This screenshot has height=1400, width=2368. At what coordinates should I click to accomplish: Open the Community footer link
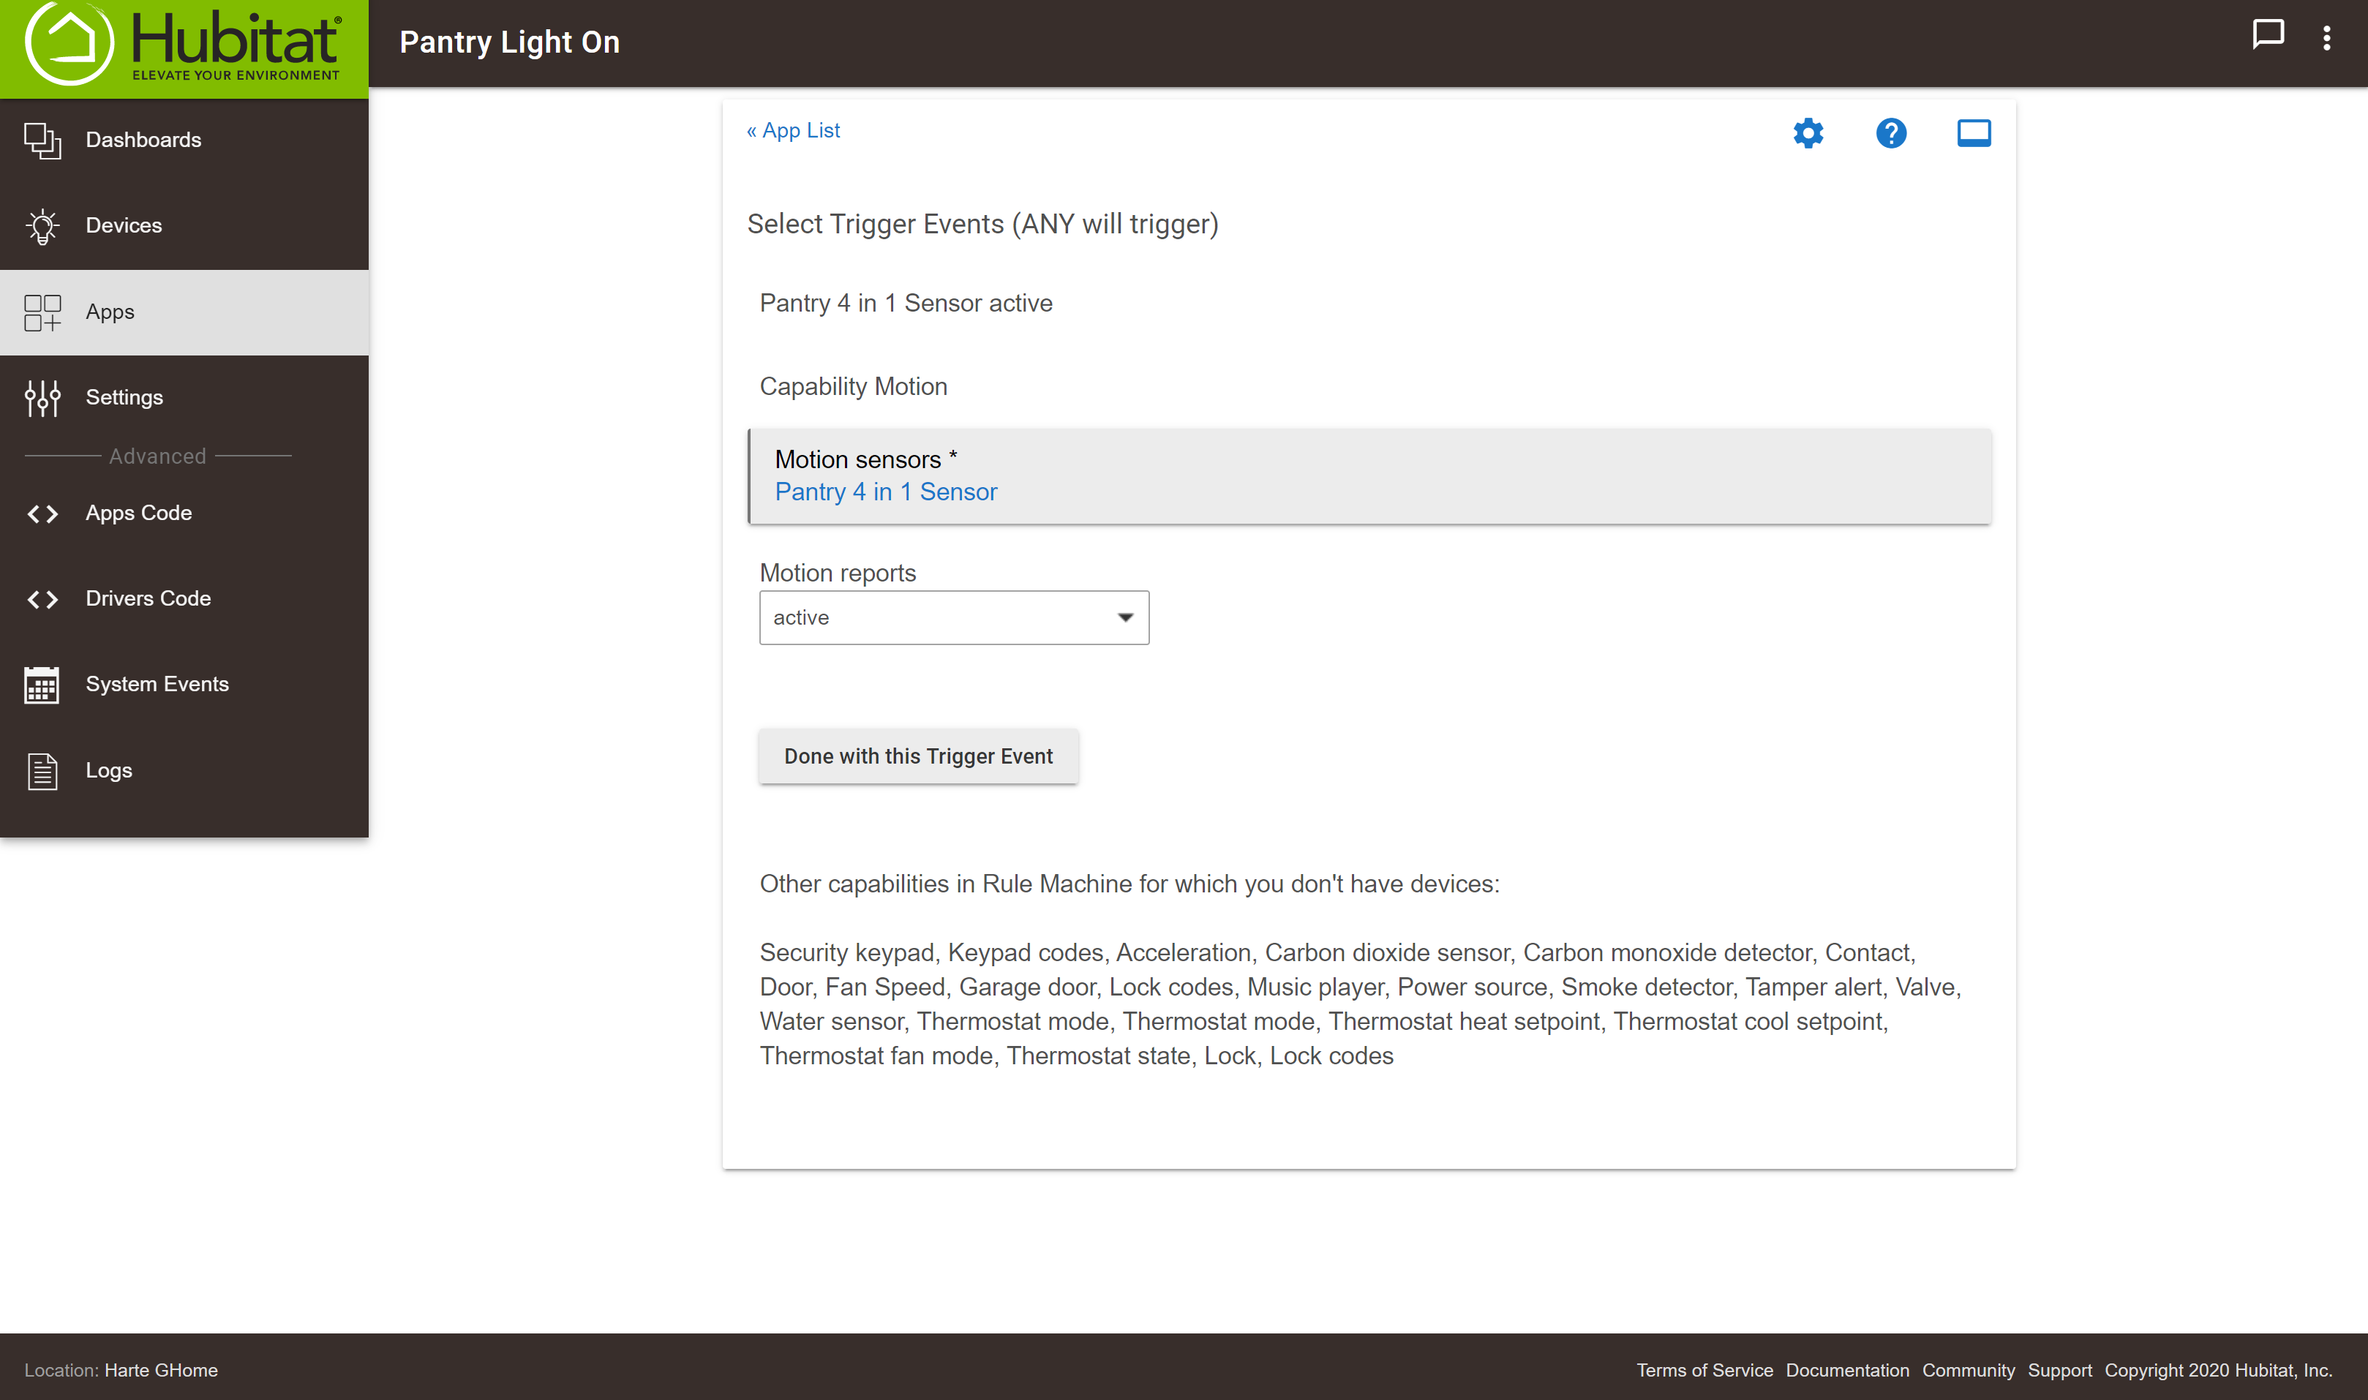pos(1968,1370)
